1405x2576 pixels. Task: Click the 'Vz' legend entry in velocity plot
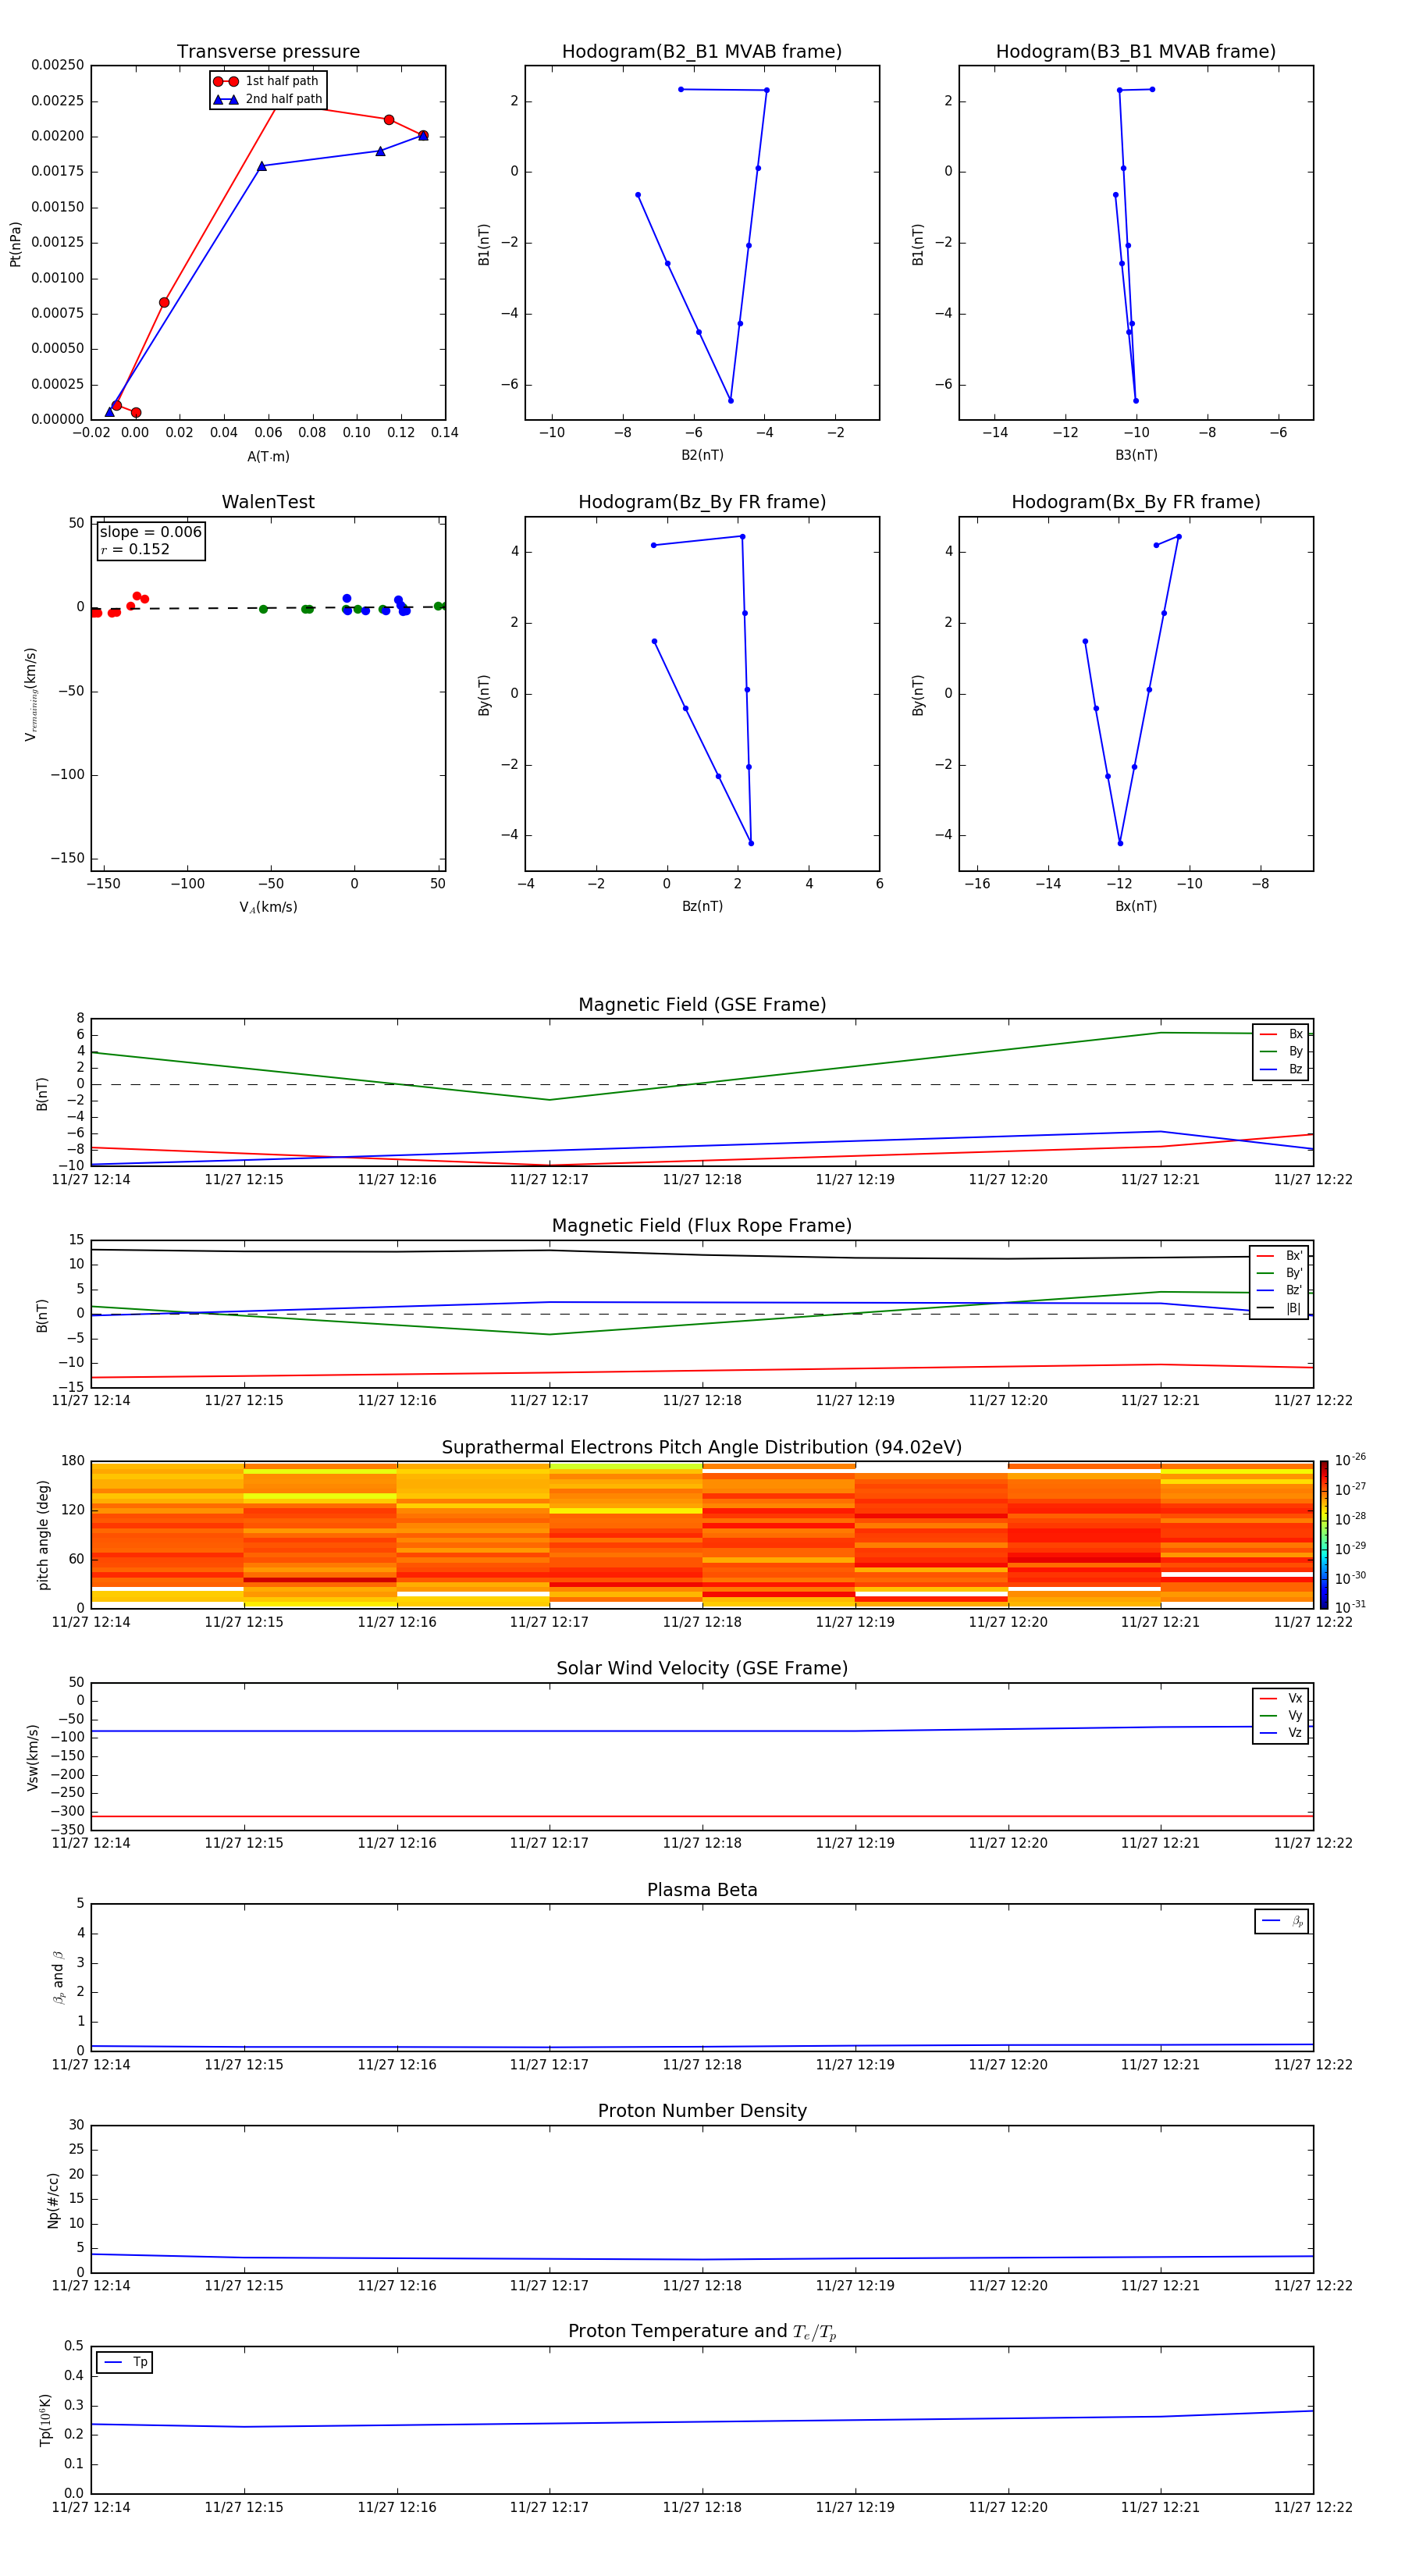(x=1282, y=1733)
